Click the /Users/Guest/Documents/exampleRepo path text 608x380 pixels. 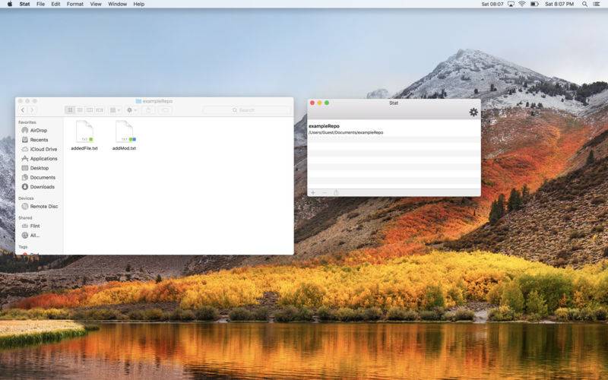point(346,132)
